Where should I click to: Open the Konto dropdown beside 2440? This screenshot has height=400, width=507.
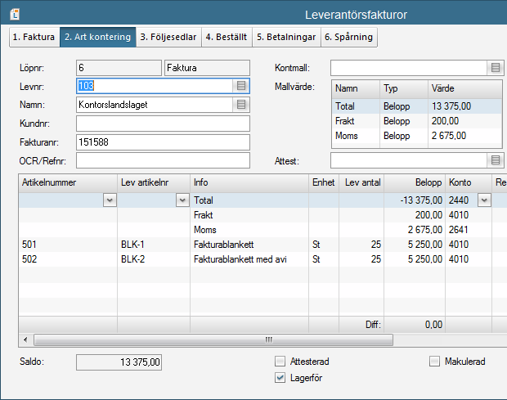tap(484, 200)
